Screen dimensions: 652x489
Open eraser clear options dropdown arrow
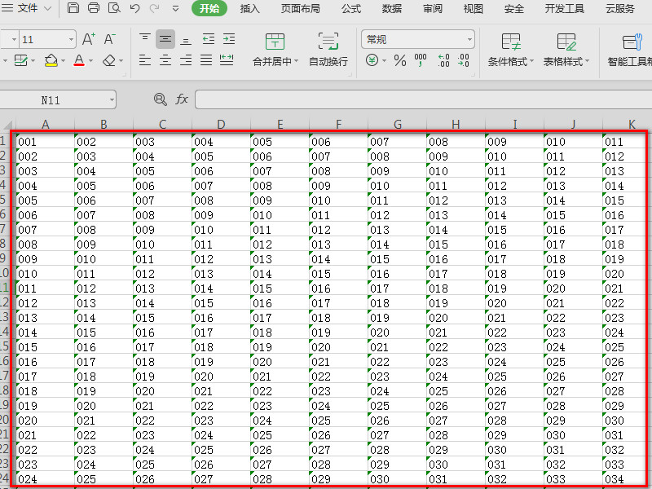click(121, 60)
